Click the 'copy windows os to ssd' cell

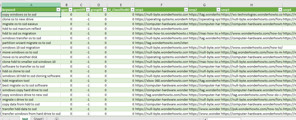31,14
